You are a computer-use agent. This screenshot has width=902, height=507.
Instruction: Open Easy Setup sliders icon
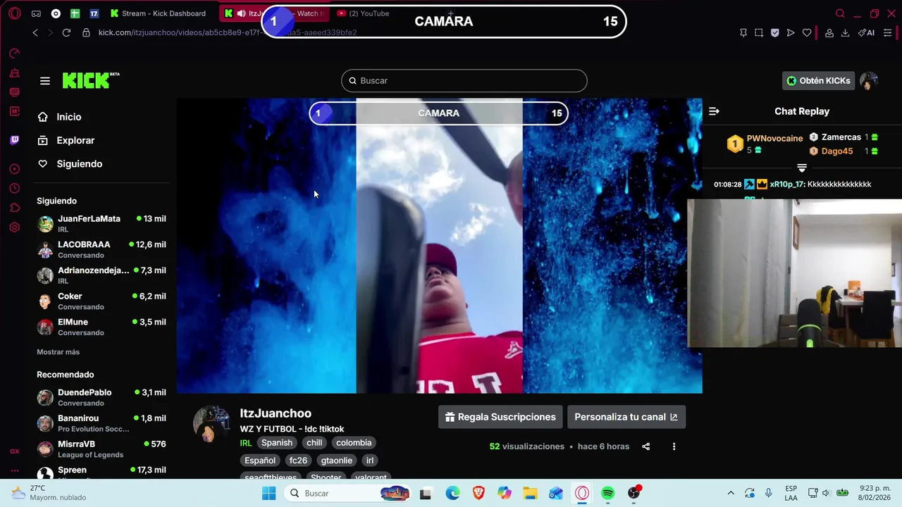(888, 32)
